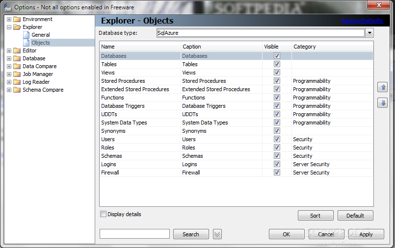Click the Sort button
The width and height of the screenshot is (395, 248).
pyautogui.click(x=316, y=216)
